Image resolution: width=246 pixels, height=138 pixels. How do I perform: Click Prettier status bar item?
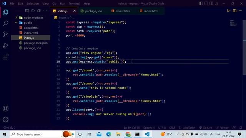[222, 128]
